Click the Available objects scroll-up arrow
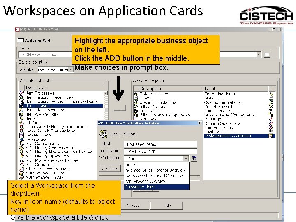 (x=106, y=93)
